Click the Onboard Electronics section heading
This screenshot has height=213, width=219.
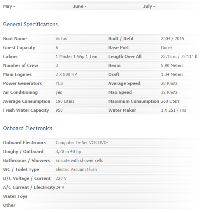pyautogui.click(x=28, y=128)
